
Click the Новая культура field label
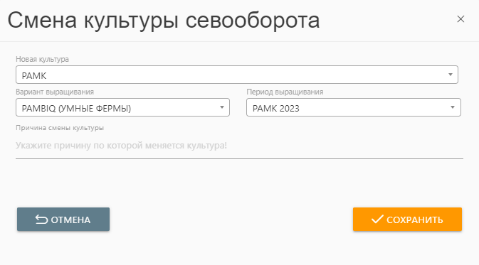click(42, 59)
